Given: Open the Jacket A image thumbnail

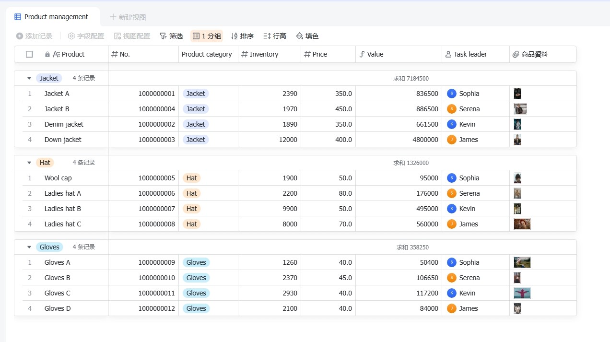Looking at the screenshot, I should [x=517, y=94].
